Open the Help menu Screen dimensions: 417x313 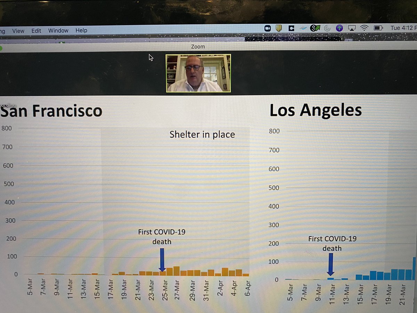[x=81, y=31]
